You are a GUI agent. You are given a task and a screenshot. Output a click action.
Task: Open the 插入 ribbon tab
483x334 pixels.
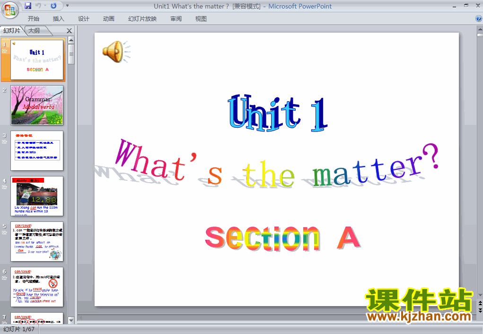click(59, 19)
